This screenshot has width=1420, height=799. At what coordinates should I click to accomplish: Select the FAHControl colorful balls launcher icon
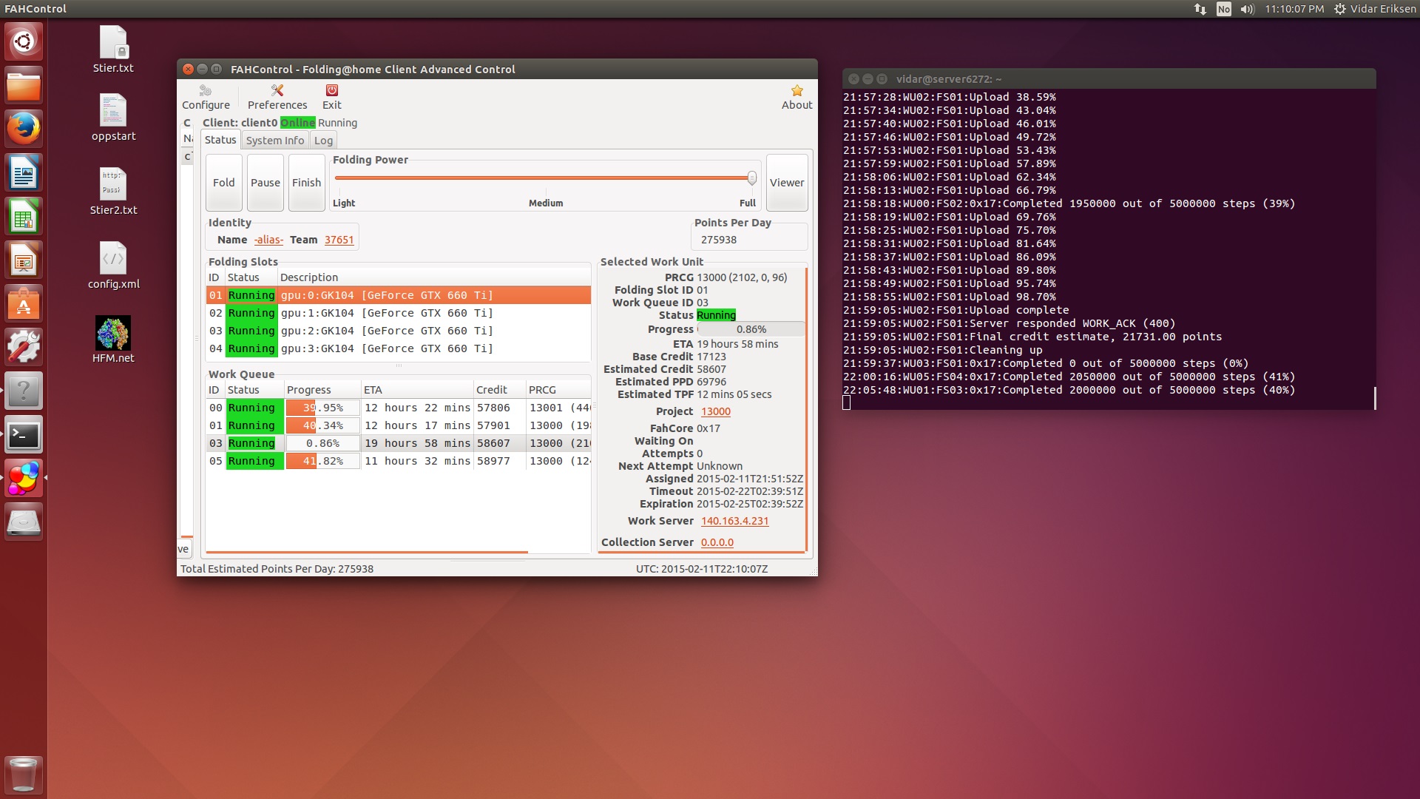[x=24, y=478]
